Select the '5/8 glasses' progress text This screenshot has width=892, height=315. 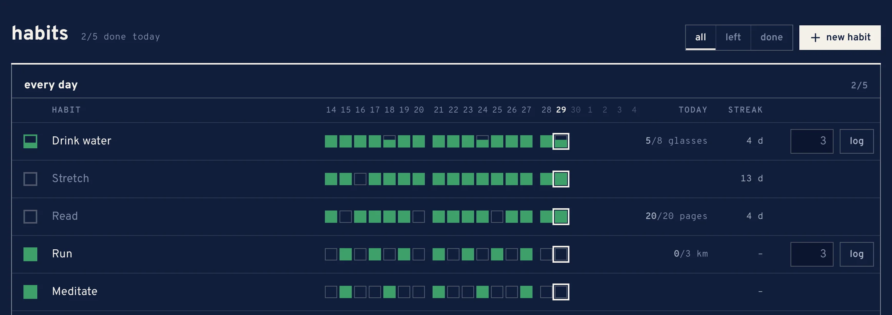pos(676,141)
